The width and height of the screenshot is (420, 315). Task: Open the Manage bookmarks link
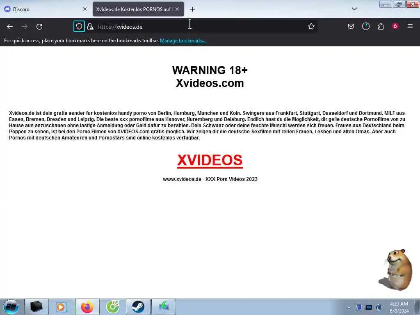[x=183, y=41]
